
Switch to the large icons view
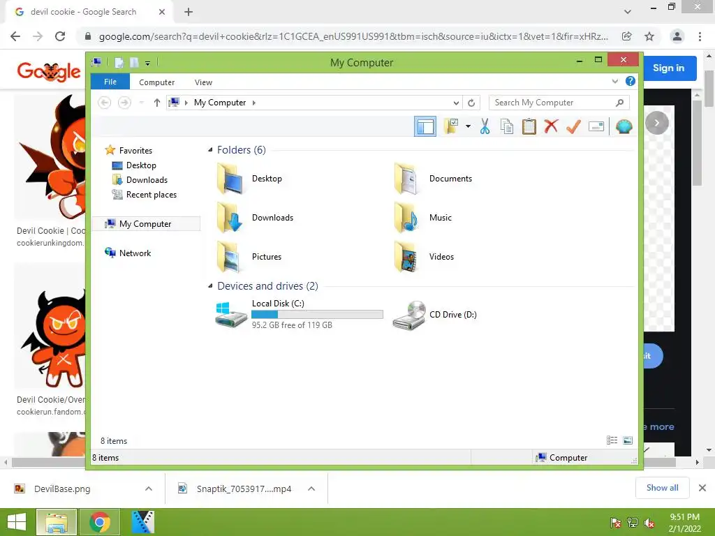click(628, 440)
